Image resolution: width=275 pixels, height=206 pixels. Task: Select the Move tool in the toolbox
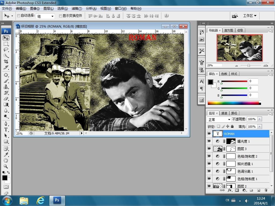6,38
